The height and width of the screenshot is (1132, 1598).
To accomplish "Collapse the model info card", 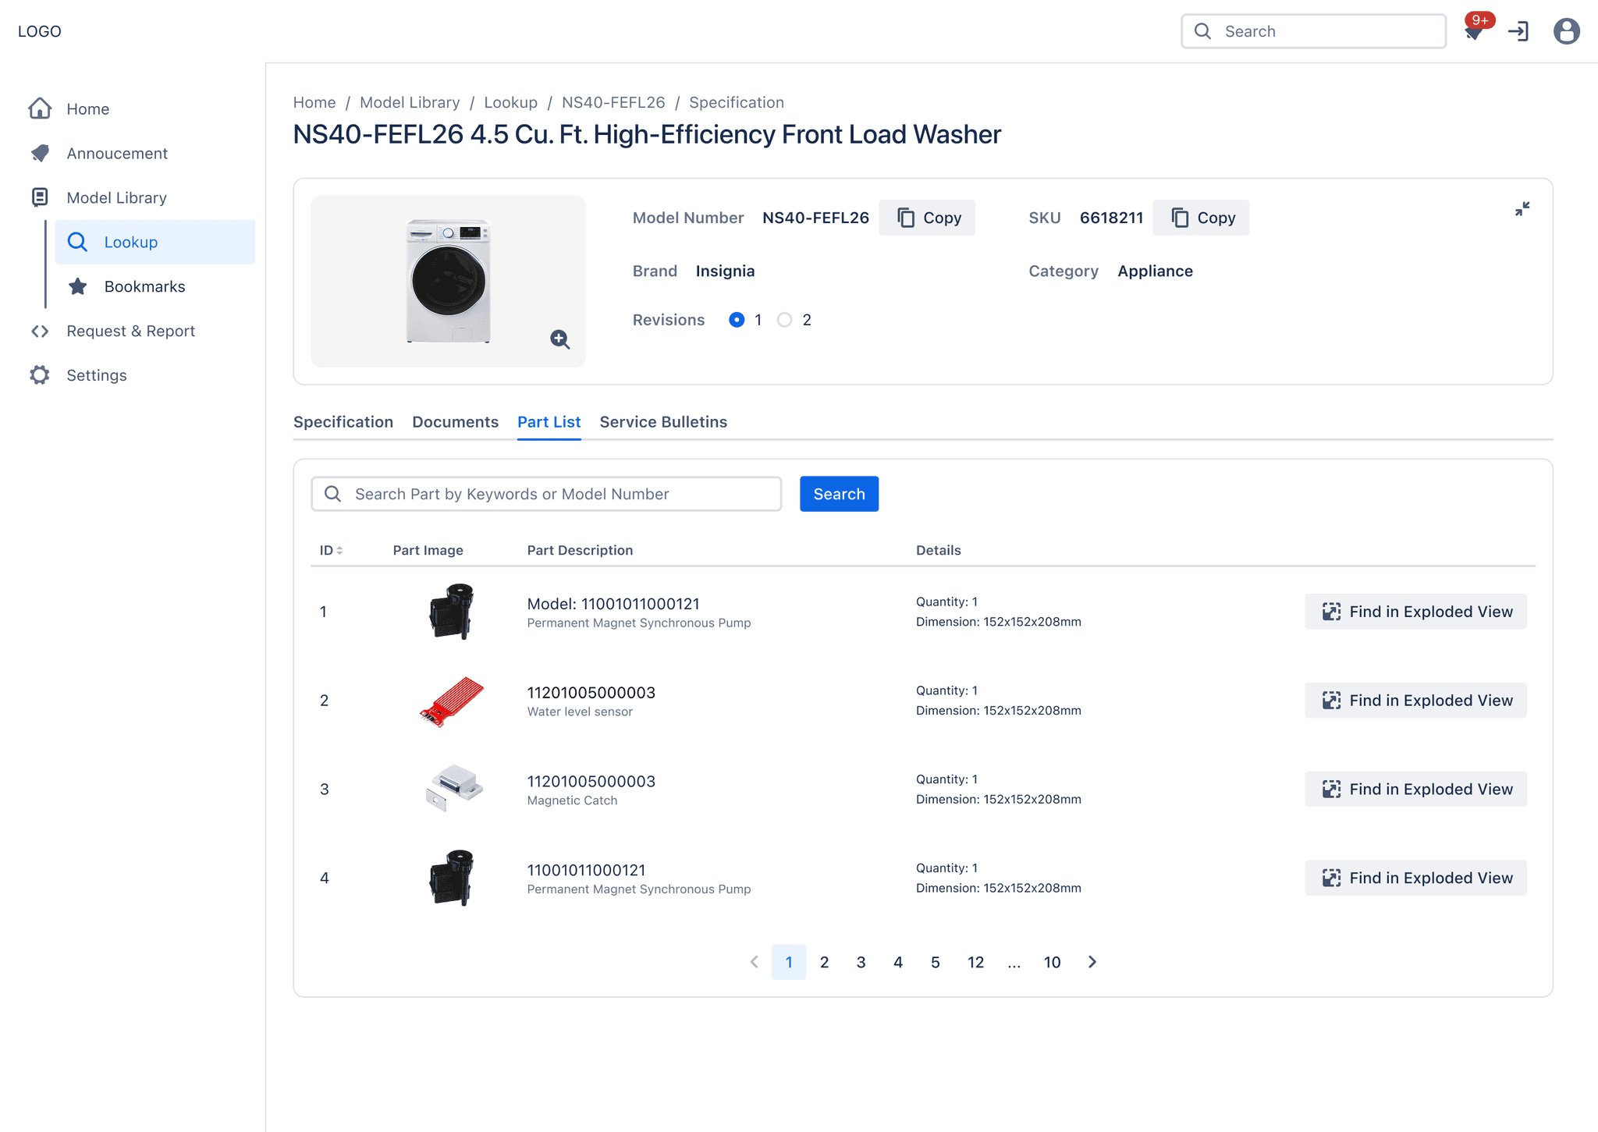I will pos(1522,209).
